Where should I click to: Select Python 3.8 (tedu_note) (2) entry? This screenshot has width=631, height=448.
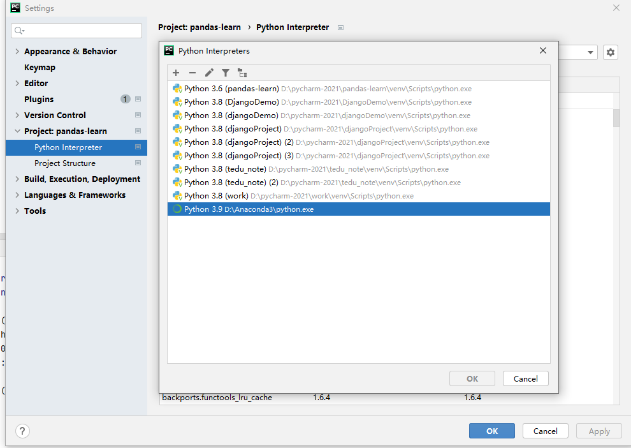click(359, 183)
